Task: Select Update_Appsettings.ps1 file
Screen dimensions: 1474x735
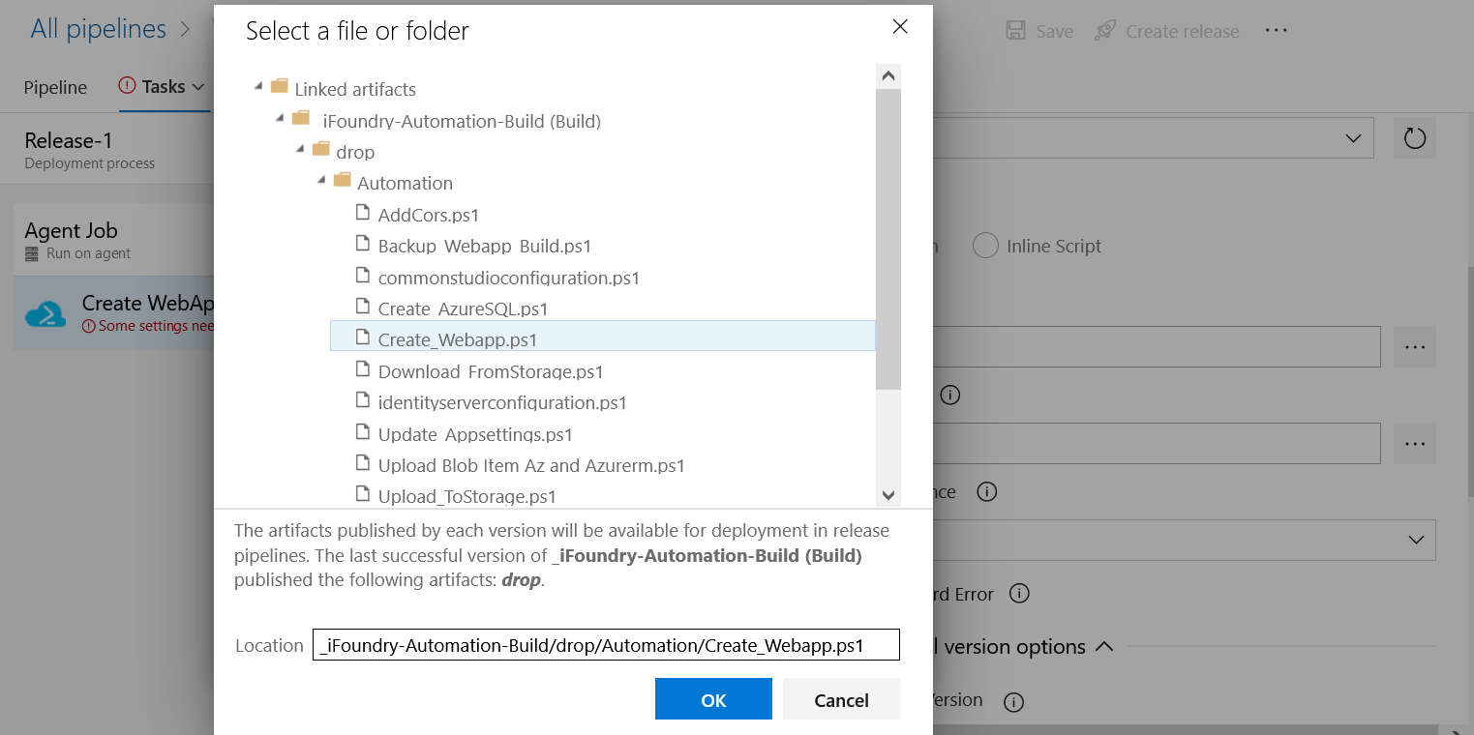Action: pyautogui.click(x=475, y=434)
